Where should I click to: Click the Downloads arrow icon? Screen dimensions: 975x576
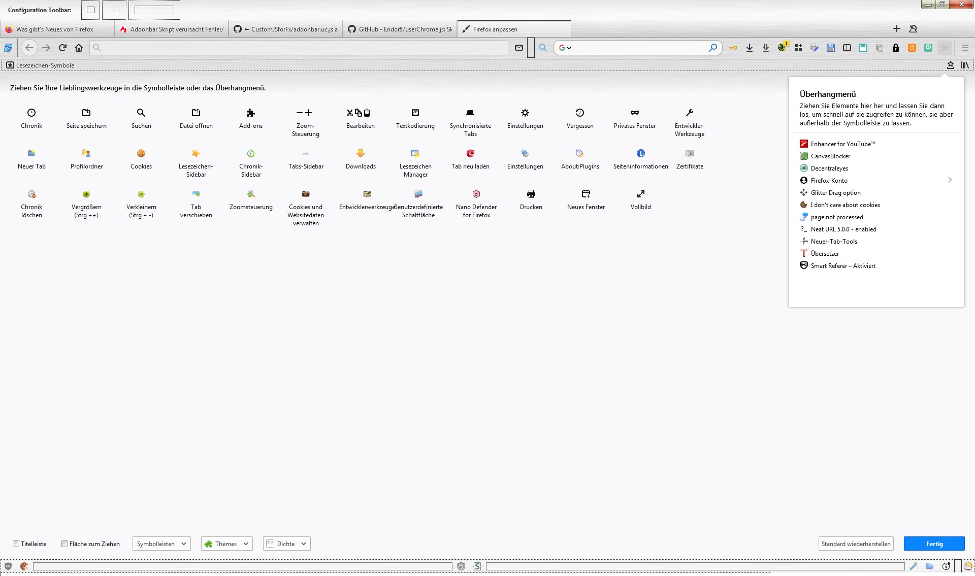[360, 153]
